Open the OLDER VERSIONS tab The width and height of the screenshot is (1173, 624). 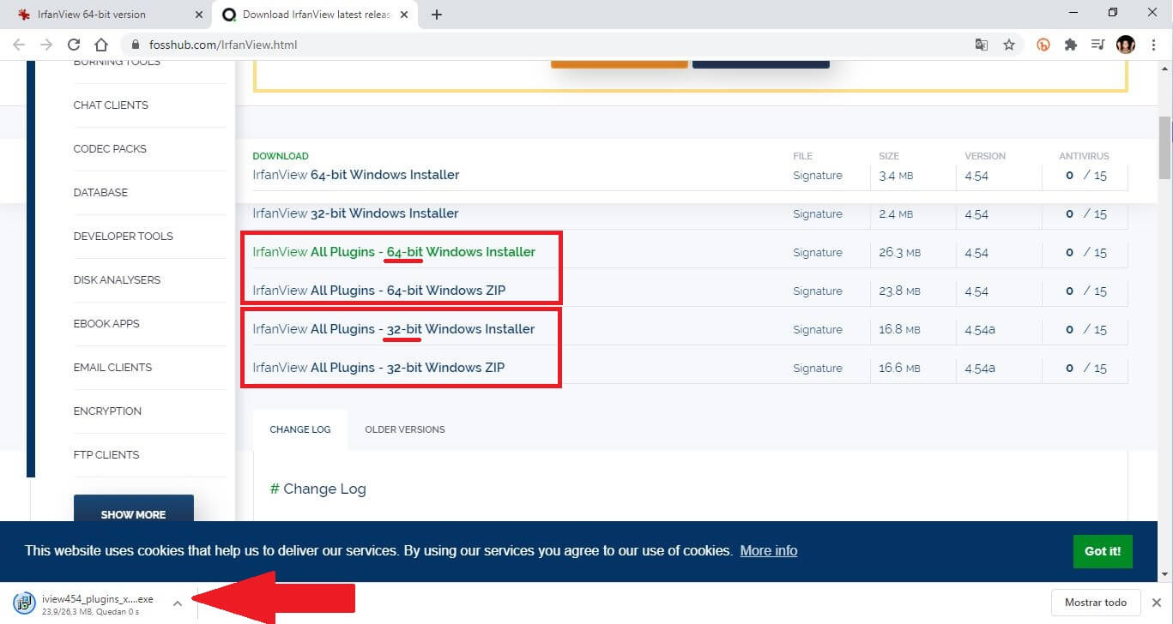[x=405, y=429]
